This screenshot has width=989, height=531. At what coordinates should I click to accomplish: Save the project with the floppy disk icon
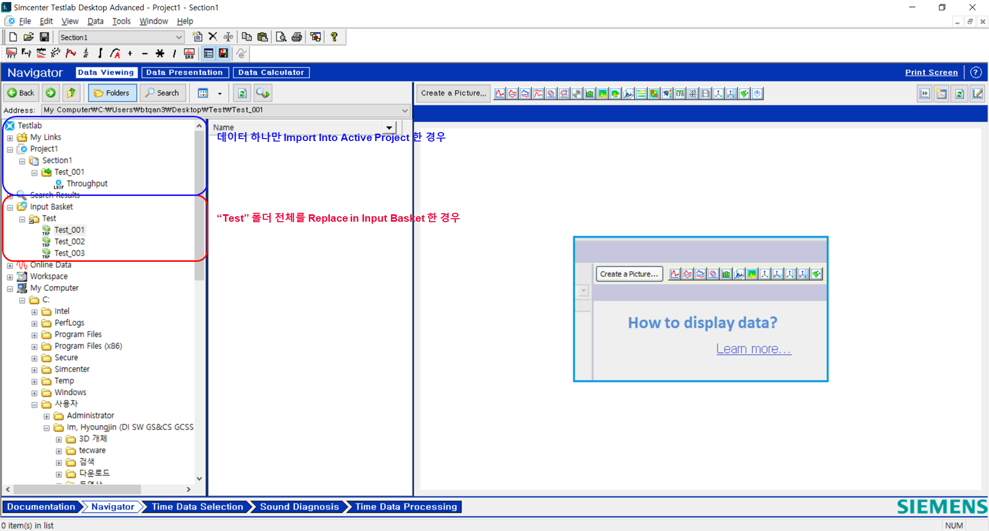45,37
